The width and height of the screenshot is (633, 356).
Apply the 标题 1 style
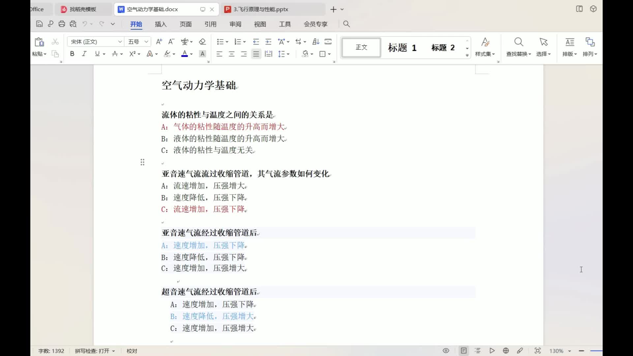point(402,48)
